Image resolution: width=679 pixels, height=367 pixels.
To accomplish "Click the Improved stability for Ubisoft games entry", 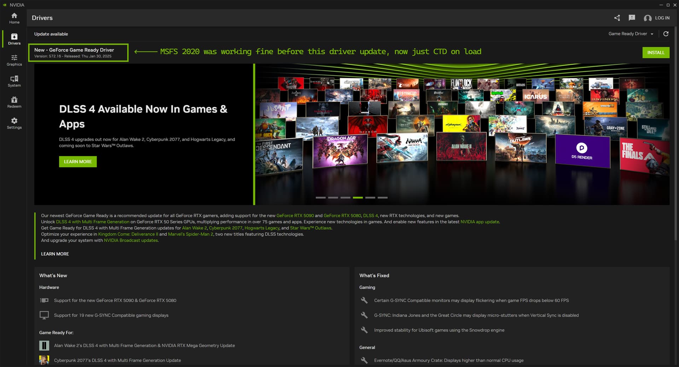I will pos(439,330).
